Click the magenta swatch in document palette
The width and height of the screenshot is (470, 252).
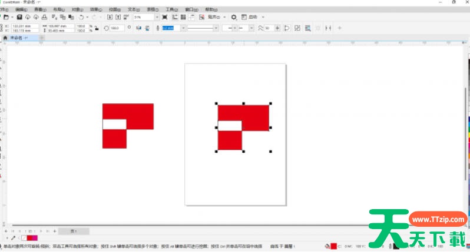31,238
